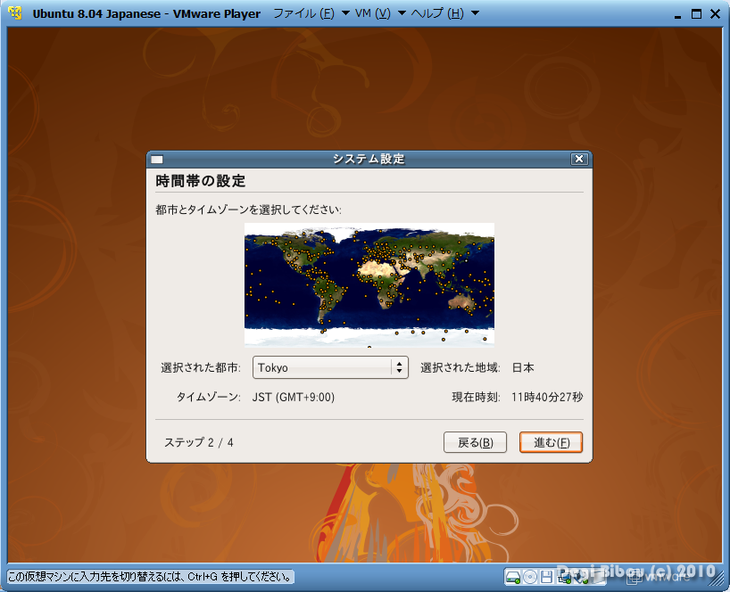Screen dimensions: 730x592
Task: Expand the arrow next to ファイル (F)
Action: 346,13
